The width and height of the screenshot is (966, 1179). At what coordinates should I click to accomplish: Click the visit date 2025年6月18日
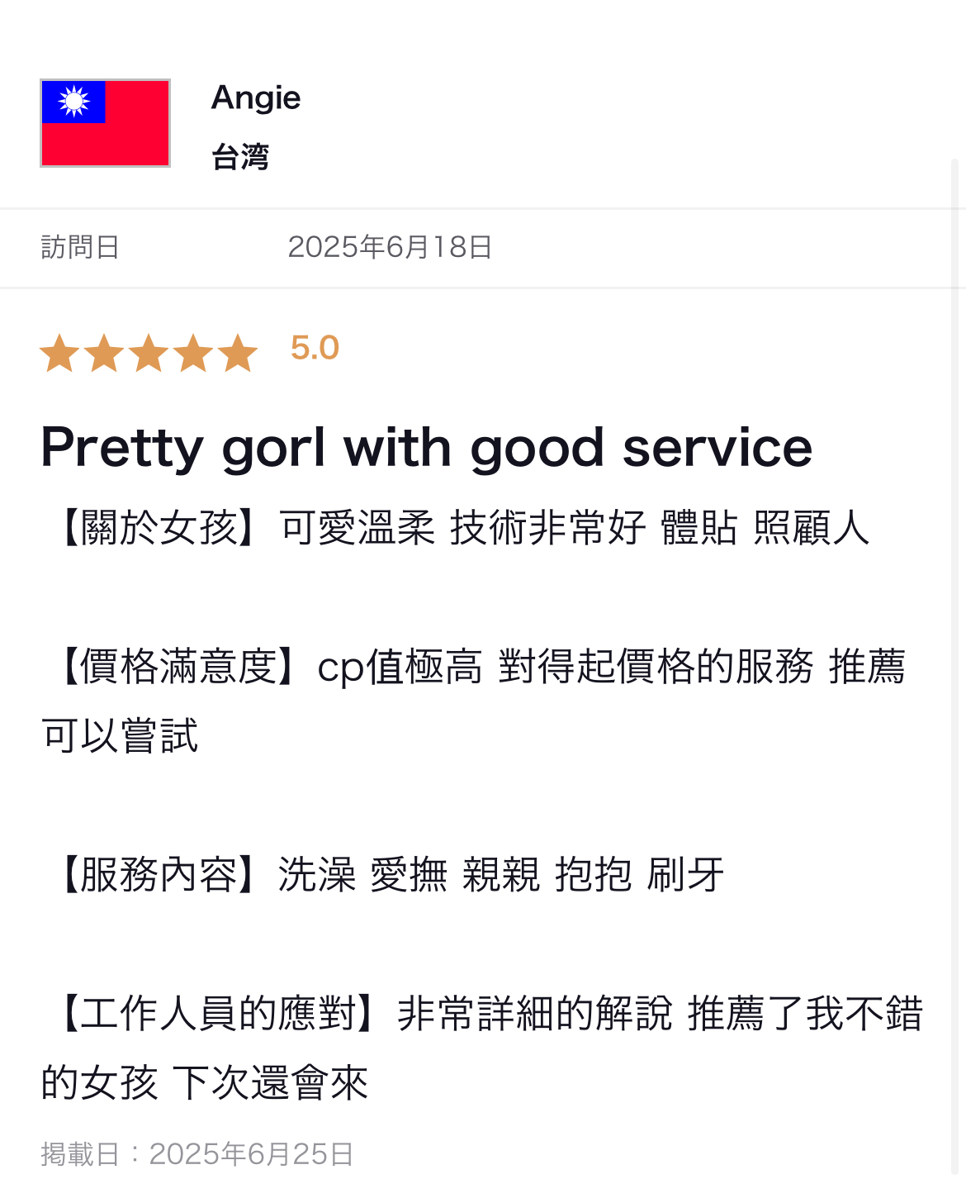click(x=390, y=247)
